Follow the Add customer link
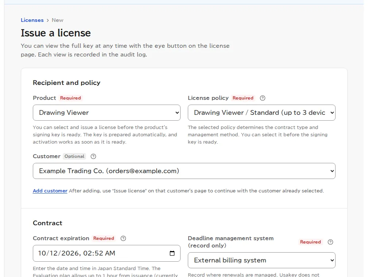 pos(50,191)
